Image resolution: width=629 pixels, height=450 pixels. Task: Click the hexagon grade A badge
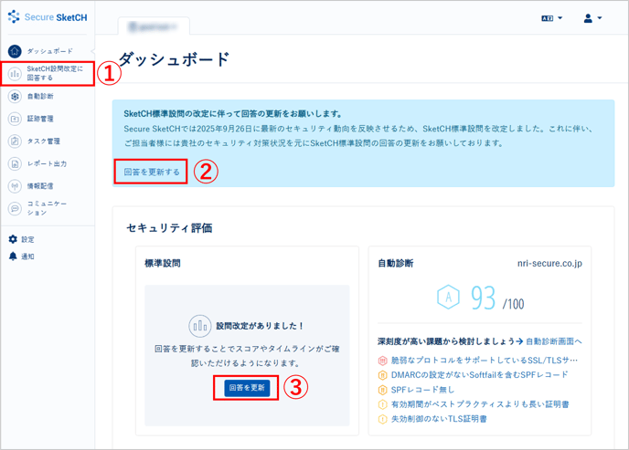tap(448, 297)
